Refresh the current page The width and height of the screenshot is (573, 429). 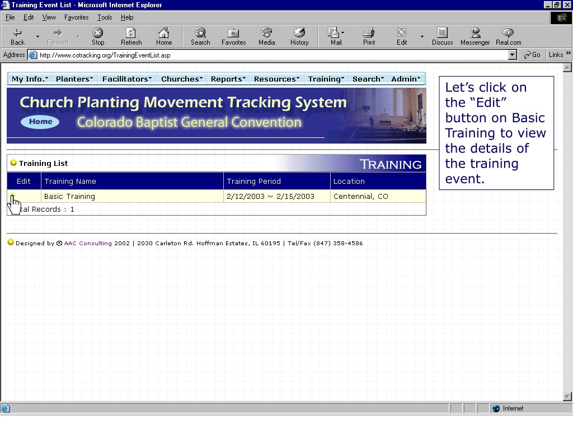(131, 36)
